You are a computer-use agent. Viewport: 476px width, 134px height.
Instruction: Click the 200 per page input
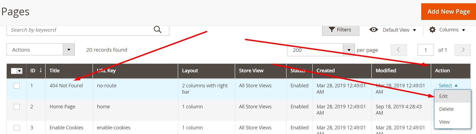[315, 50]
